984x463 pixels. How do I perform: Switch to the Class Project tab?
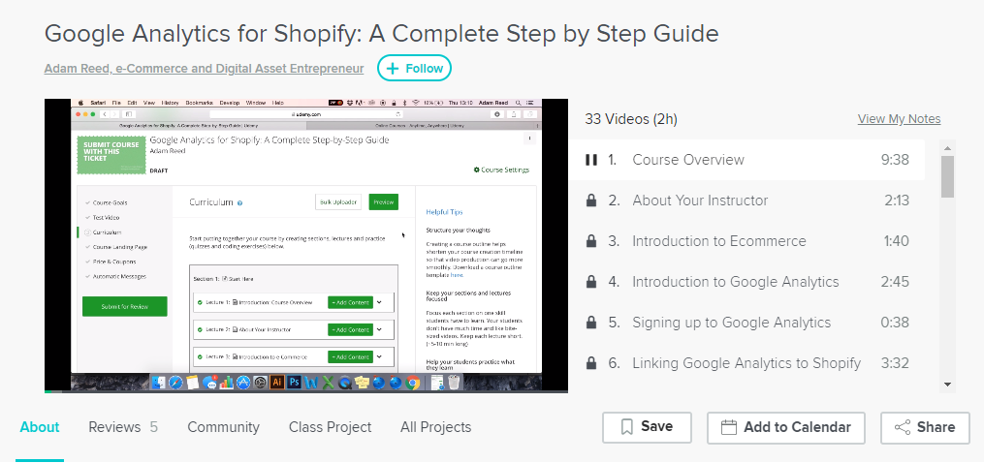(x=330, y=427)
